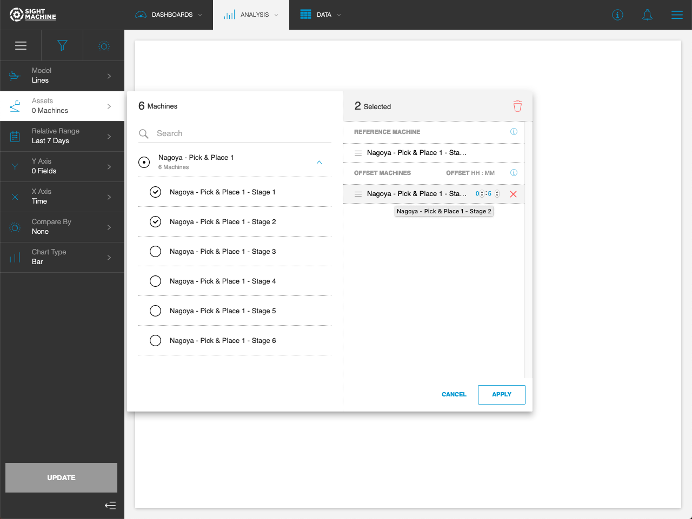Switch to the sidebar filter funnel tab

tap(62, 45)
